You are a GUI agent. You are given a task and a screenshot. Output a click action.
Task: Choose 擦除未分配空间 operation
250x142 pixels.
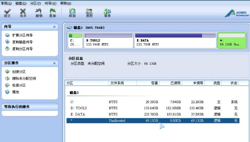pyautogui.click(x=24, y=78)
